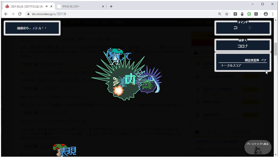
Task: Open the dimmed アプリ nav item
Action: (x=105, y=22)
